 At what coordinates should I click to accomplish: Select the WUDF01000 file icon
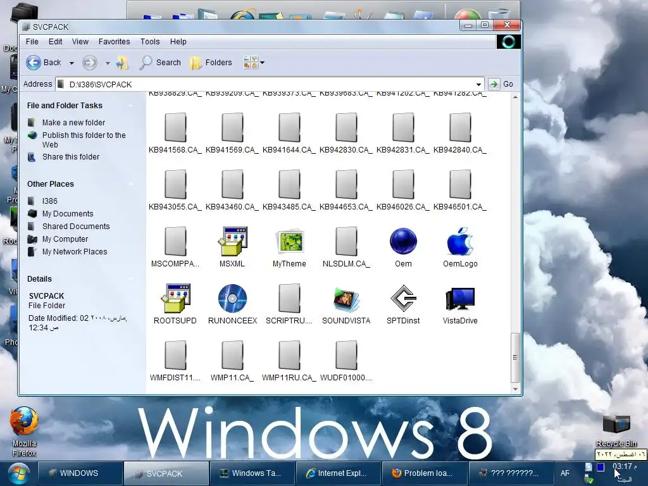[346, 356]
